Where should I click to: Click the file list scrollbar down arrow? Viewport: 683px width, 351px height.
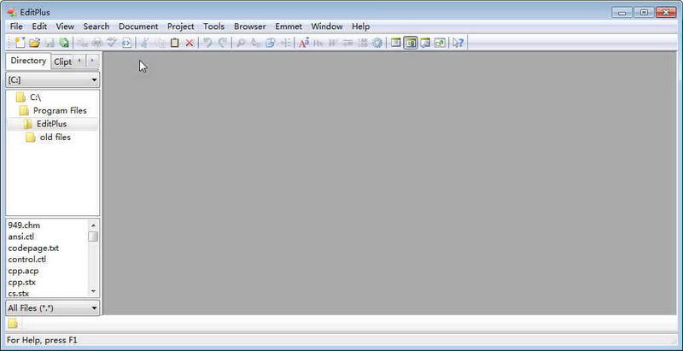pyautogui.click(x=93, y=291)
